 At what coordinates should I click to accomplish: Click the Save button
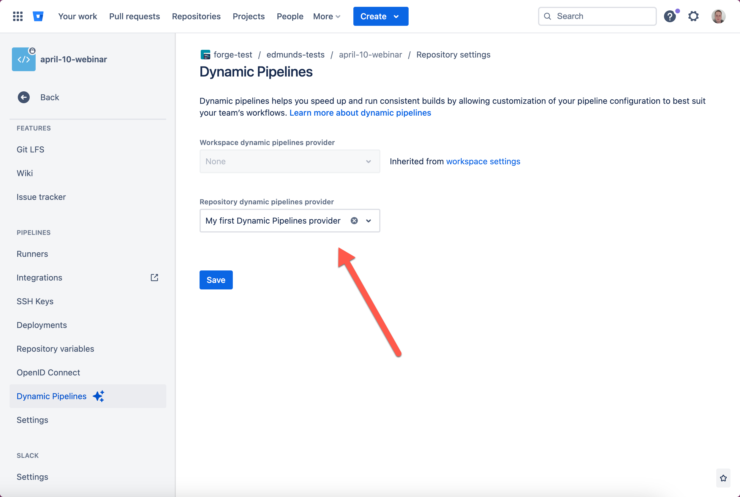coord(216,280)
